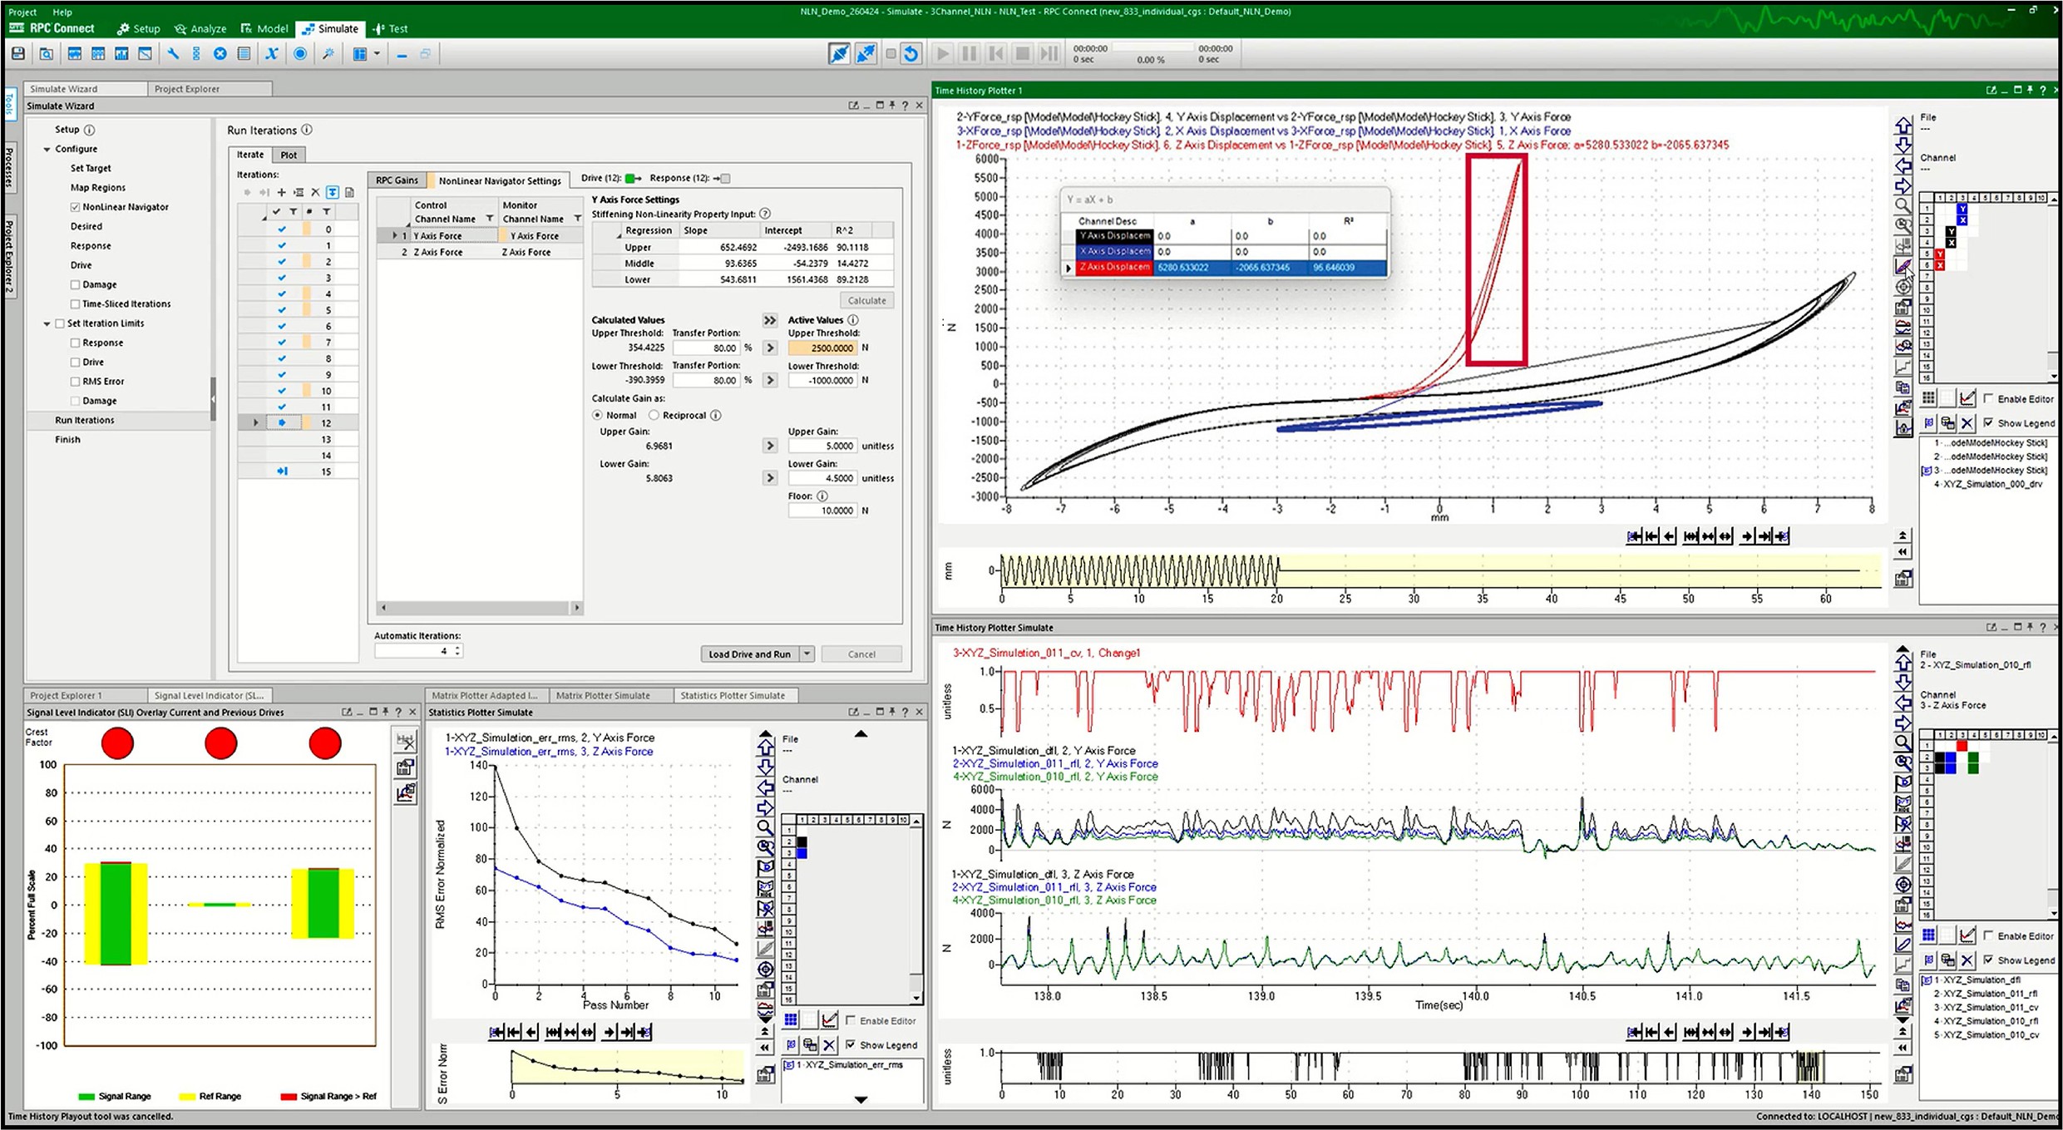The height and width of the screenshot is (1130, 2063).
Task: Click the wrench tool icon in toolbar
Action: 173,54
